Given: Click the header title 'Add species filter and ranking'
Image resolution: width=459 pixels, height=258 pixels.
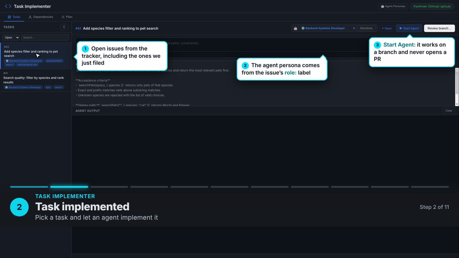Looking at the screenshot, I should click(120, 28).
